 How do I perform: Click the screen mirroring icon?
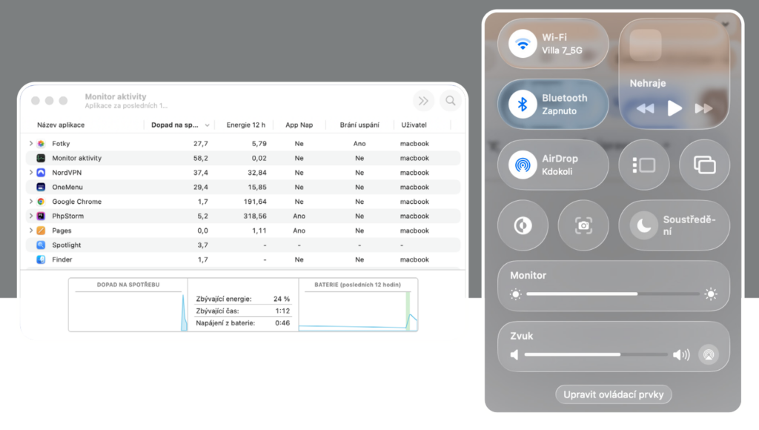click(x=704, y=165)
